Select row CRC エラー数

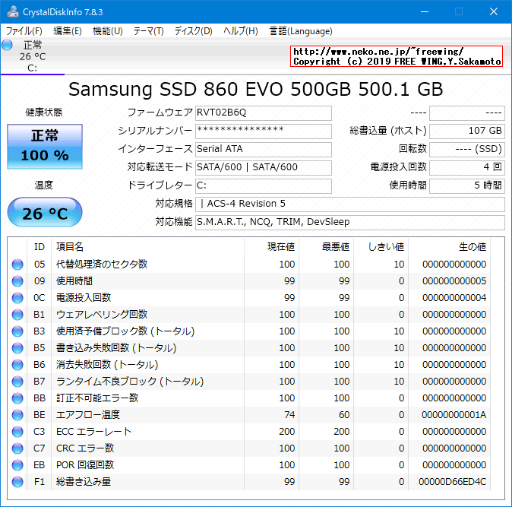249,448
